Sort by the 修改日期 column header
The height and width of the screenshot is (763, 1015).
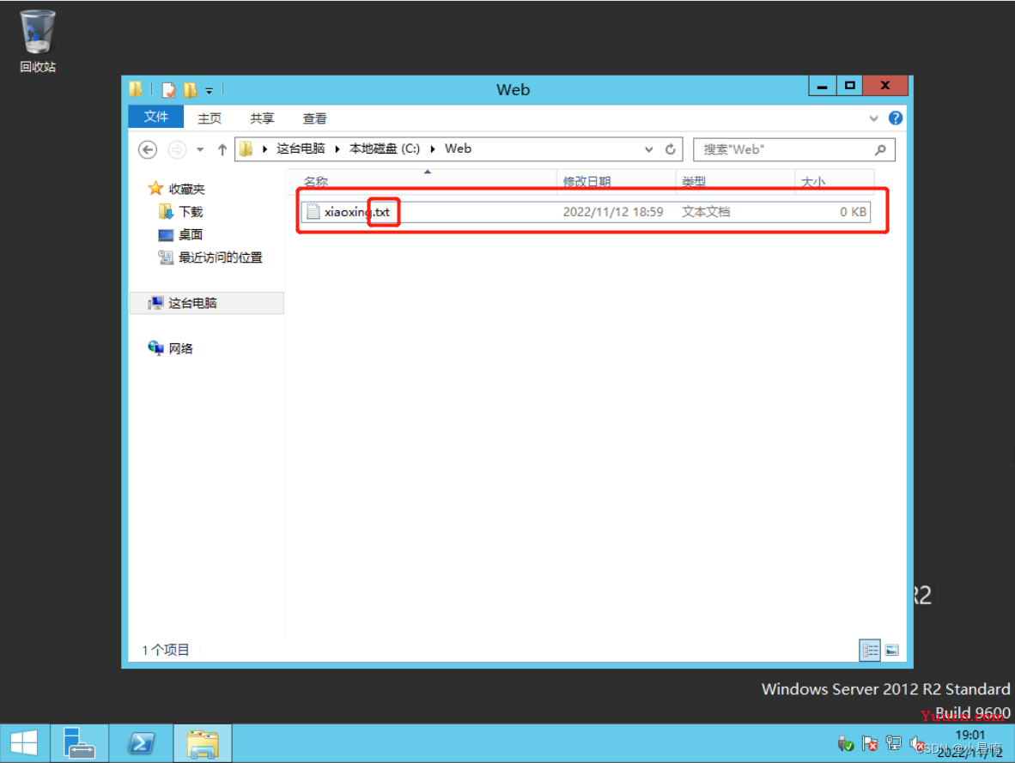pyautogui.click(x=616, y=180)
